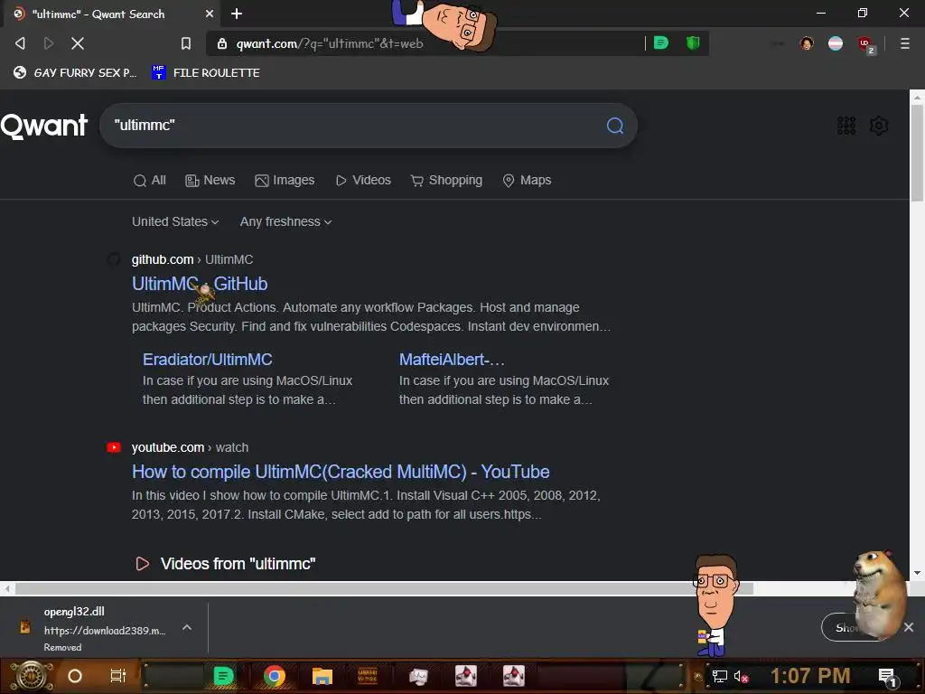Open the MafteiAlbert-… sublink
925x694 pixels.
coord(452,360)
